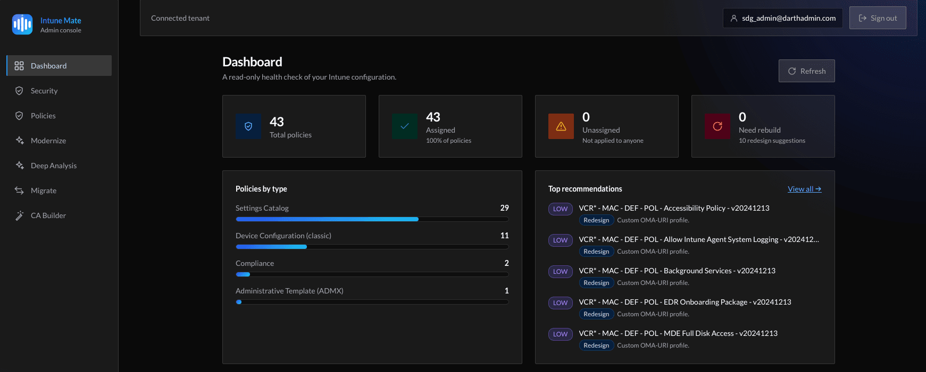This screenshot has width=926, height=372.
Task: Click the user profile icon beside email
Action: [734, 18]
